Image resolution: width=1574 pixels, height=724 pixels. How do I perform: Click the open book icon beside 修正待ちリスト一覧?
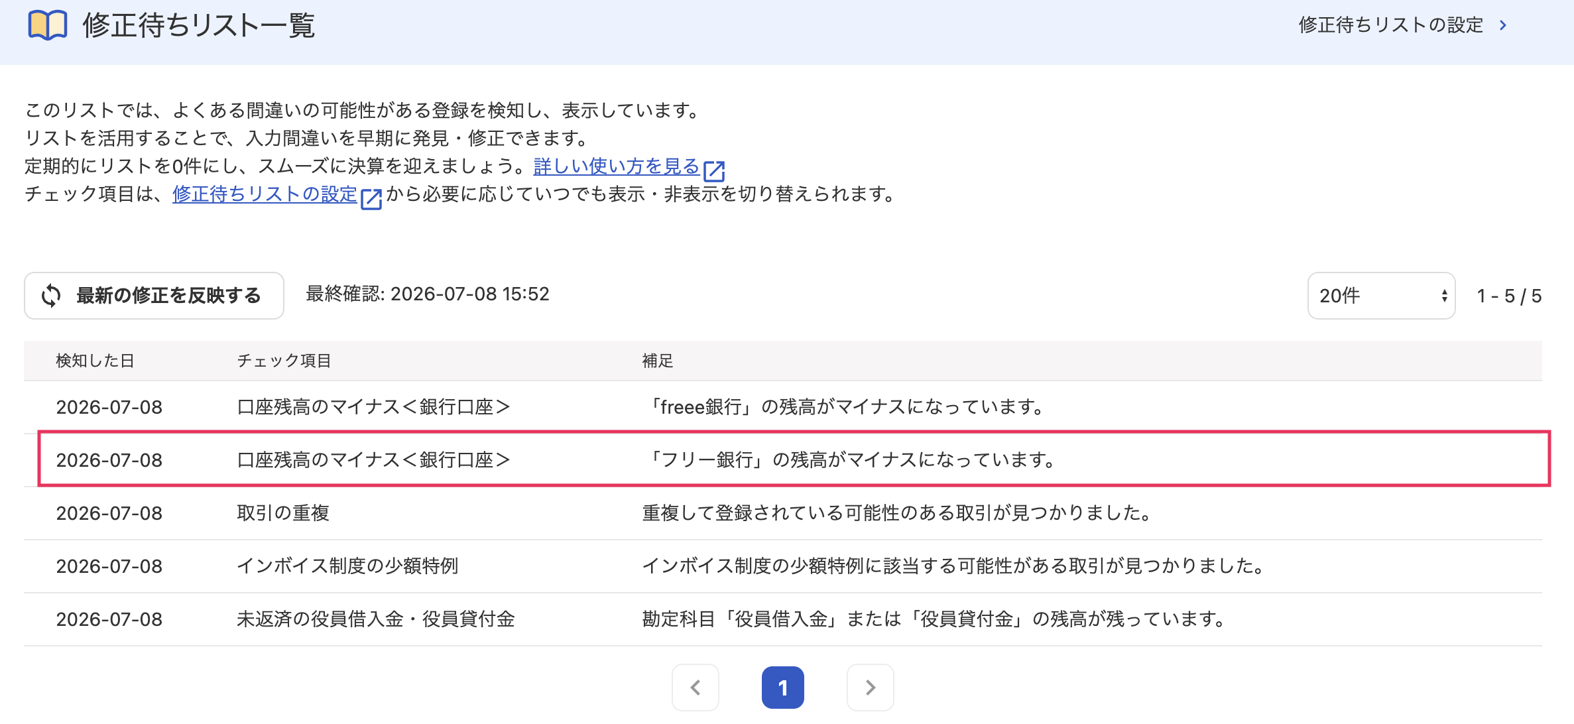point(48,25)
